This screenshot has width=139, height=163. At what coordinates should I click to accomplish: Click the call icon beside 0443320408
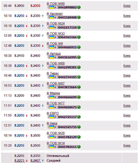click(79, 17)
